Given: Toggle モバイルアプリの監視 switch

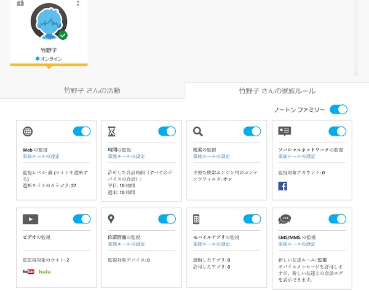Looking at the screenshot, I should (x=252, y=219).
